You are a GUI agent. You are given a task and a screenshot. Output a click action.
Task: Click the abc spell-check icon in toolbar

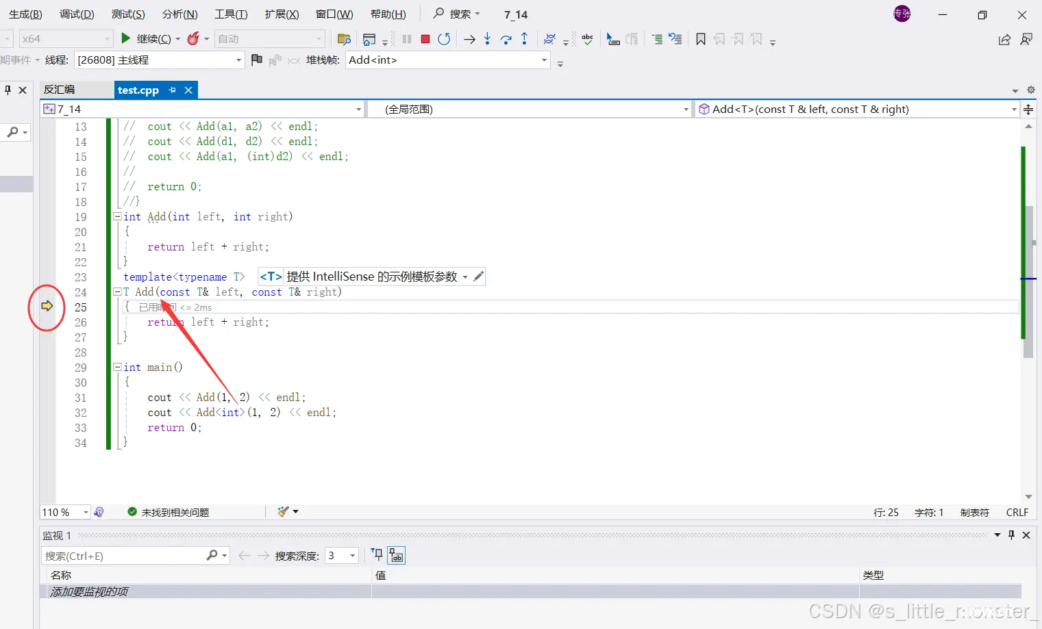click(588, 39)
